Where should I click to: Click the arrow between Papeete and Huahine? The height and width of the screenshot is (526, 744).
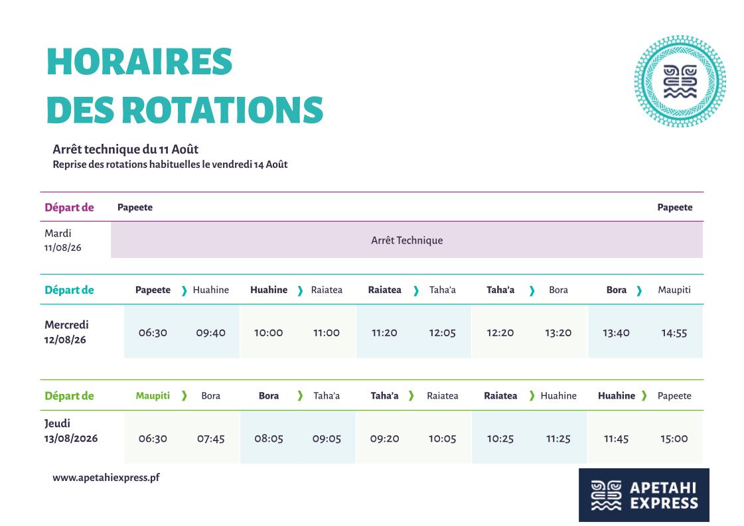click(184, 291)
